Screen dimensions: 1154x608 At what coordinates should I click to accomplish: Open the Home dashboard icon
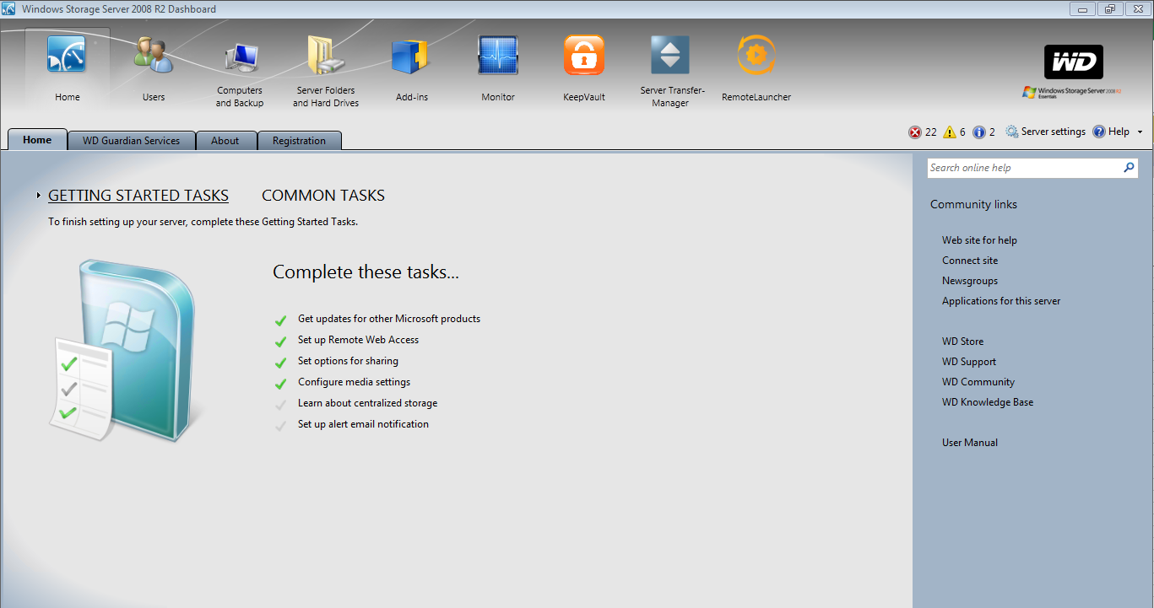click(x=67, y=56)
